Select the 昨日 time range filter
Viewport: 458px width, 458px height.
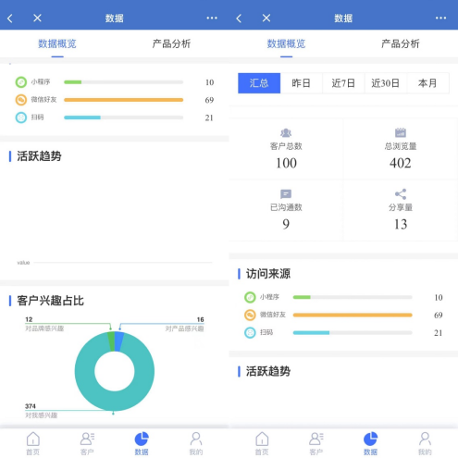click(x=302, y=83)
